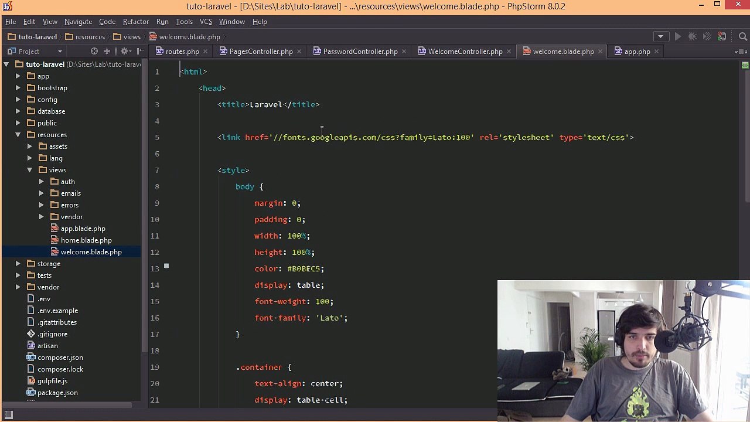
Task: Collapse the resources folder
Action: (x=18, y=135)
